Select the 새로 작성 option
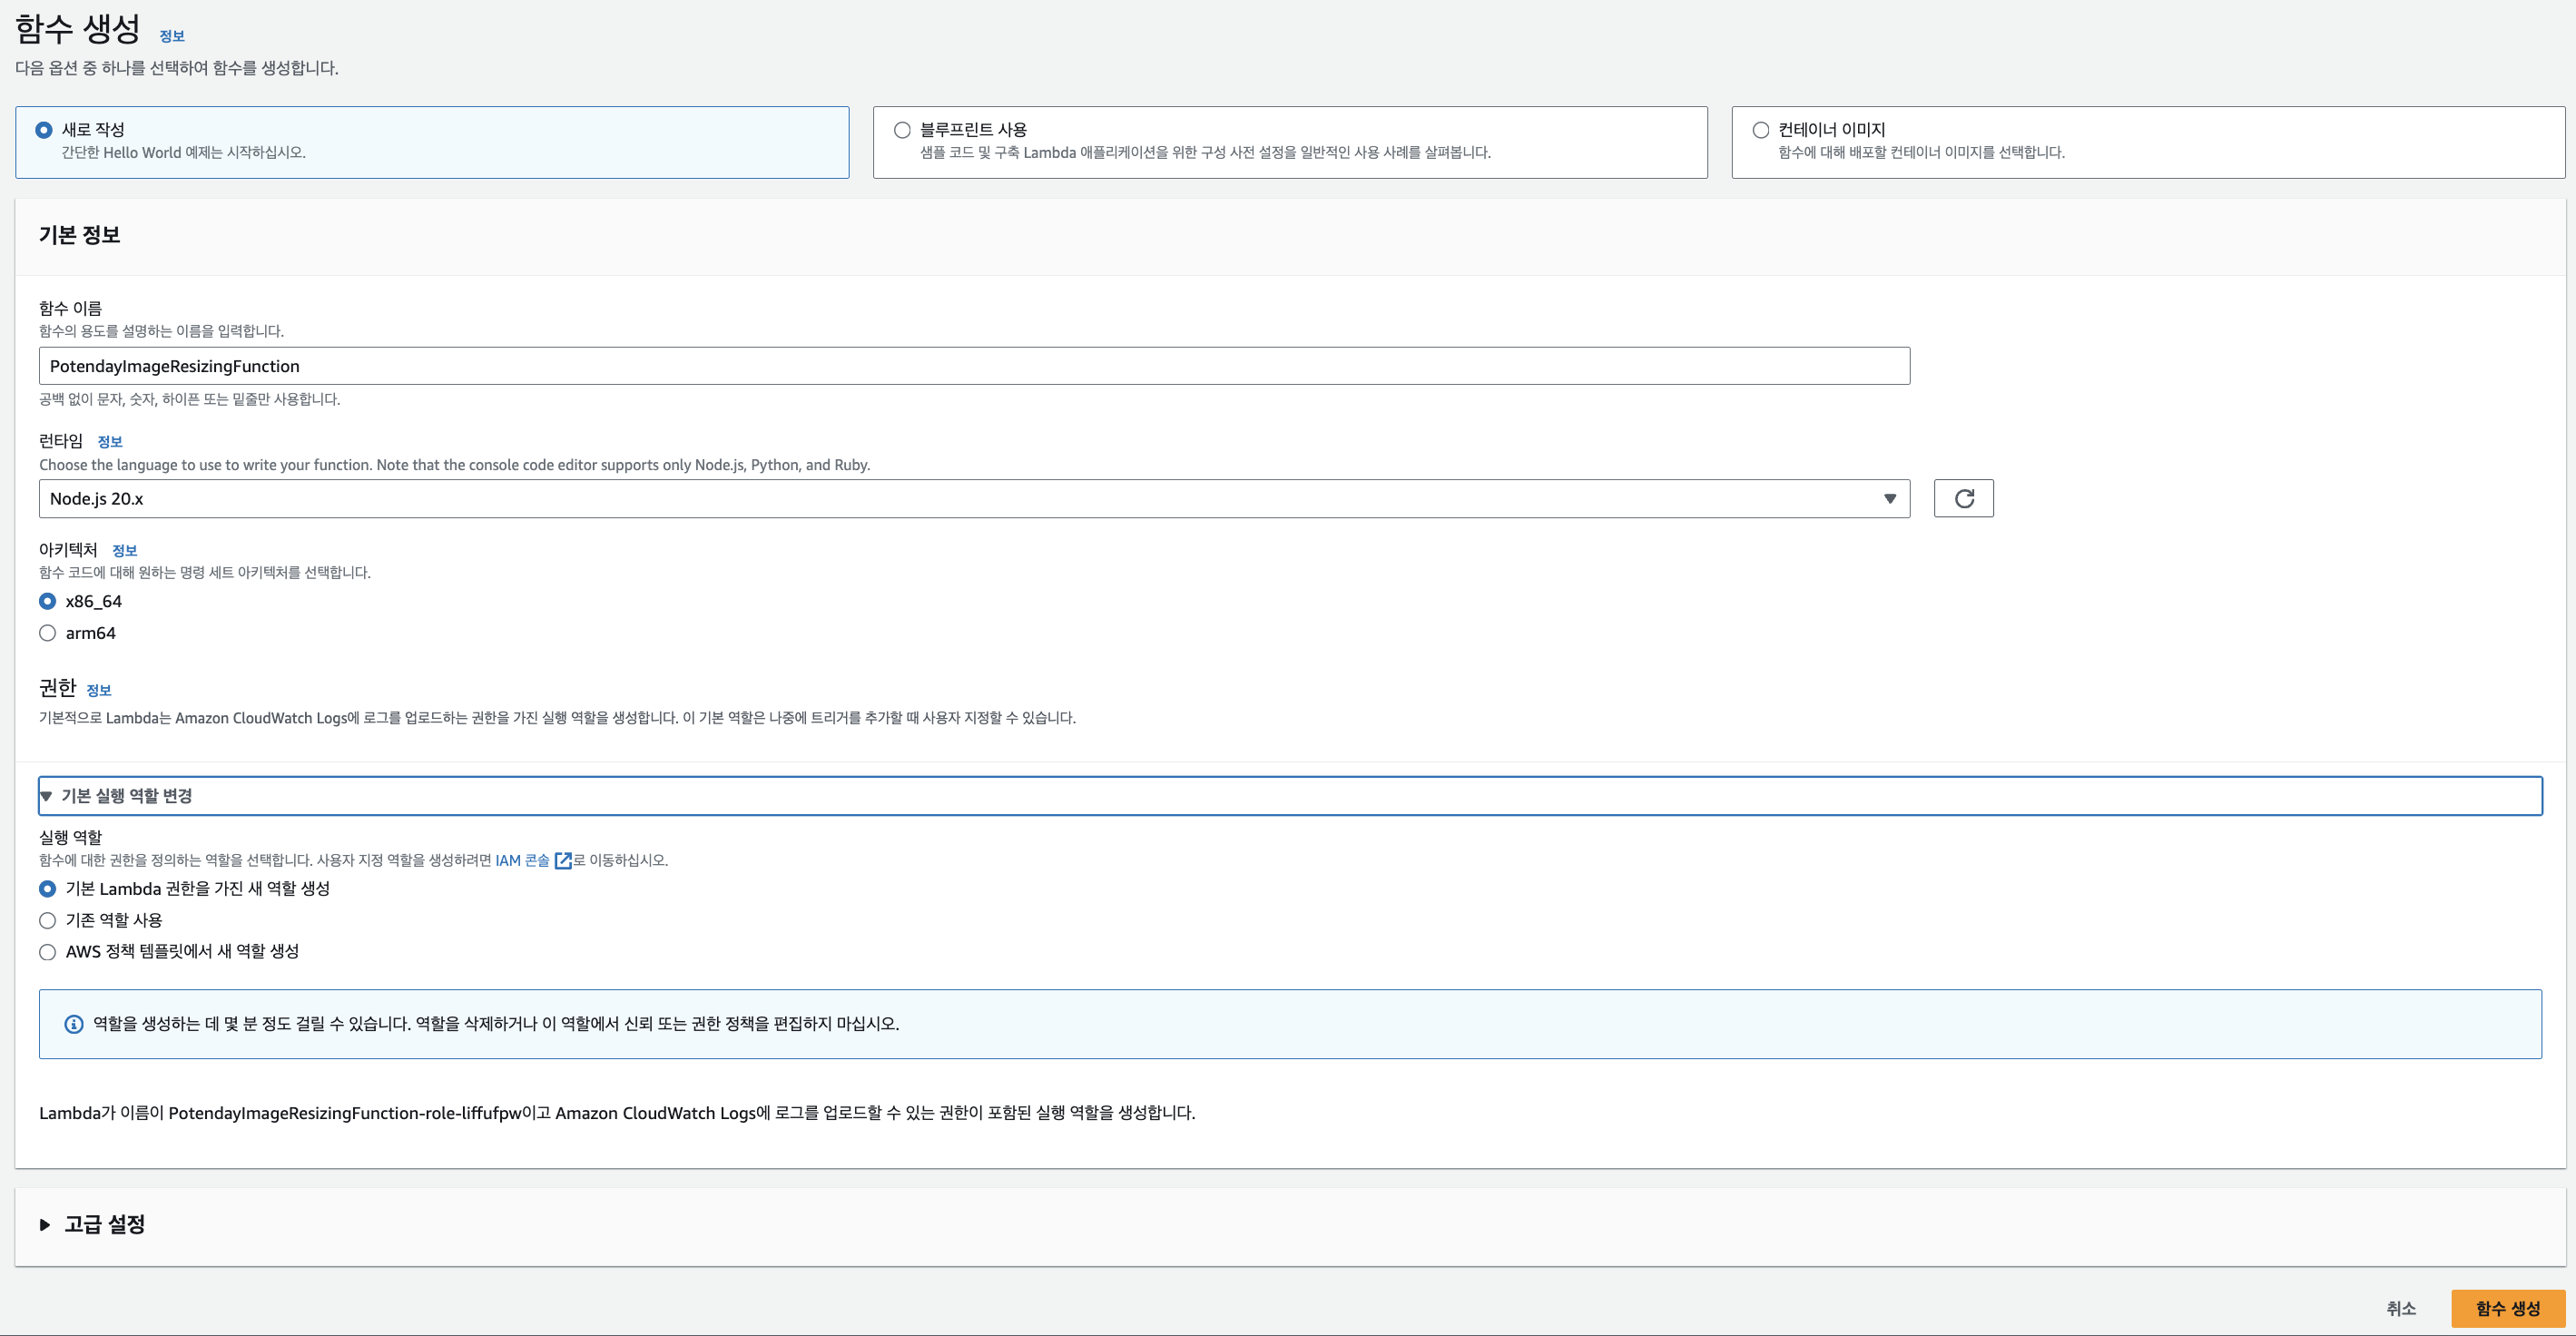Viewport: 2576px width, 1336px height. click(432, 142)
